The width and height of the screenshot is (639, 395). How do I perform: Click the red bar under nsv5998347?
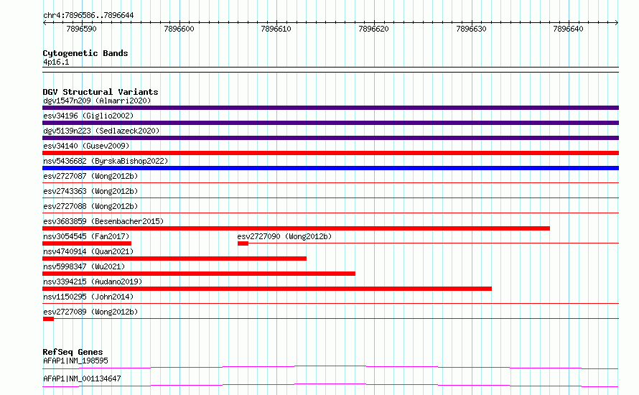click(199, 274)
